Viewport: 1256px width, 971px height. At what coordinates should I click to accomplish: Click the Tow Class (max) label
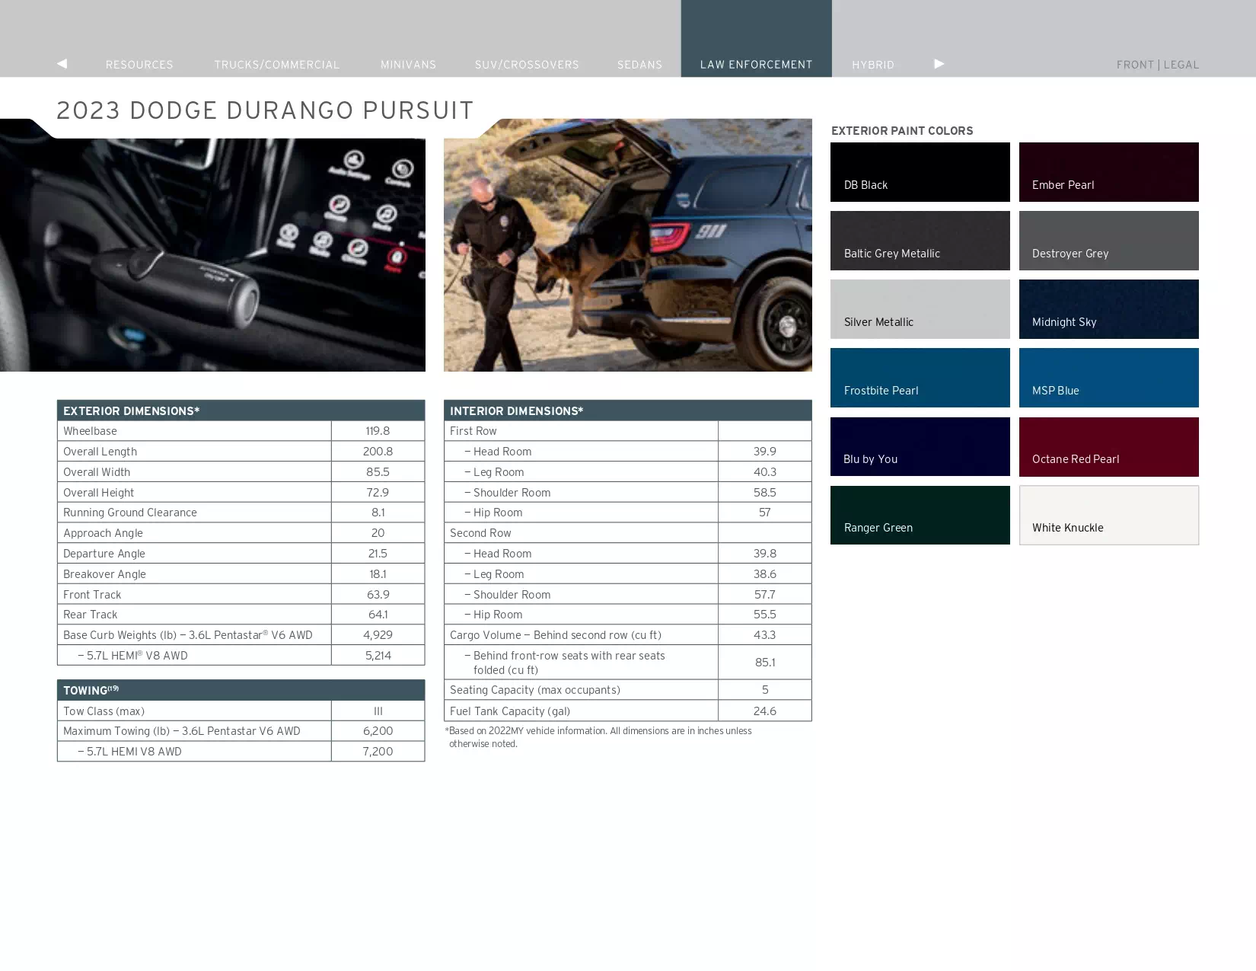tap(104, 711)
